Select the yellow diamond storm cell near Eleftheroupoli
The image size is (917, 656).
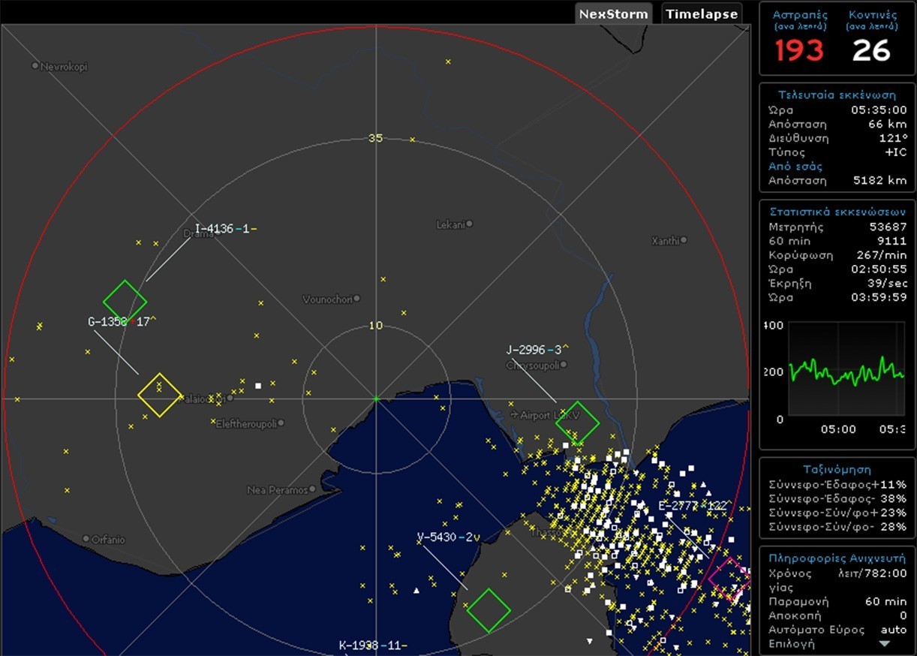160,395
